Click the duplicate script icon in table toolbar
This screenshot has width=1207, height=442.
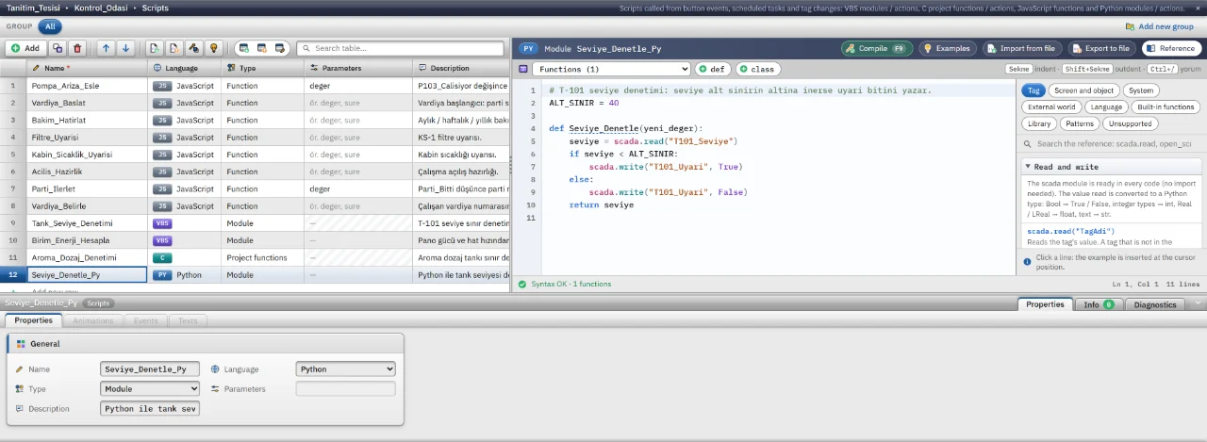[58, 47]
